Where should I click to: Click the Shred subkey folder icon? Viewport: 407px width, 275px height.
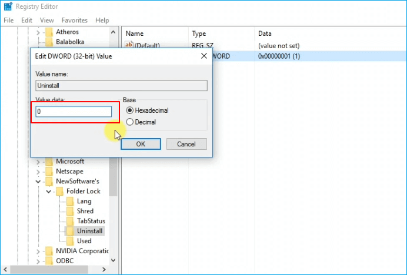click(70, 211)
